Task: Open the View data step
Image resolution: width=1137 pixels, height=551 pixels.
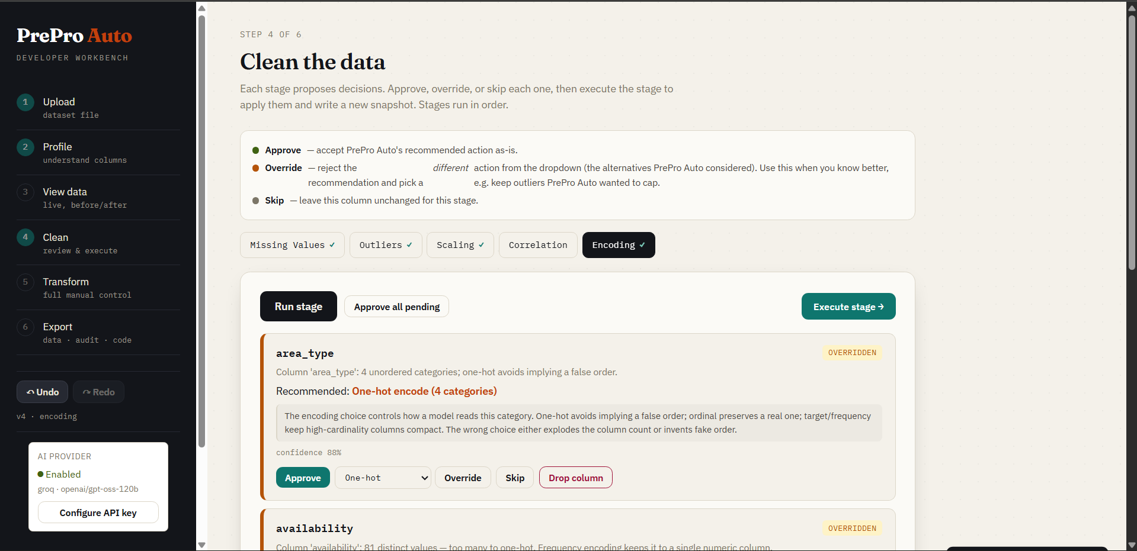Action: pyautogui.click(x=98, y=198)
